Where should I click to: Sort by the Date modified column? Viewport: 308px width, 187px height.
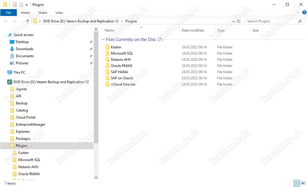point(193,30)
